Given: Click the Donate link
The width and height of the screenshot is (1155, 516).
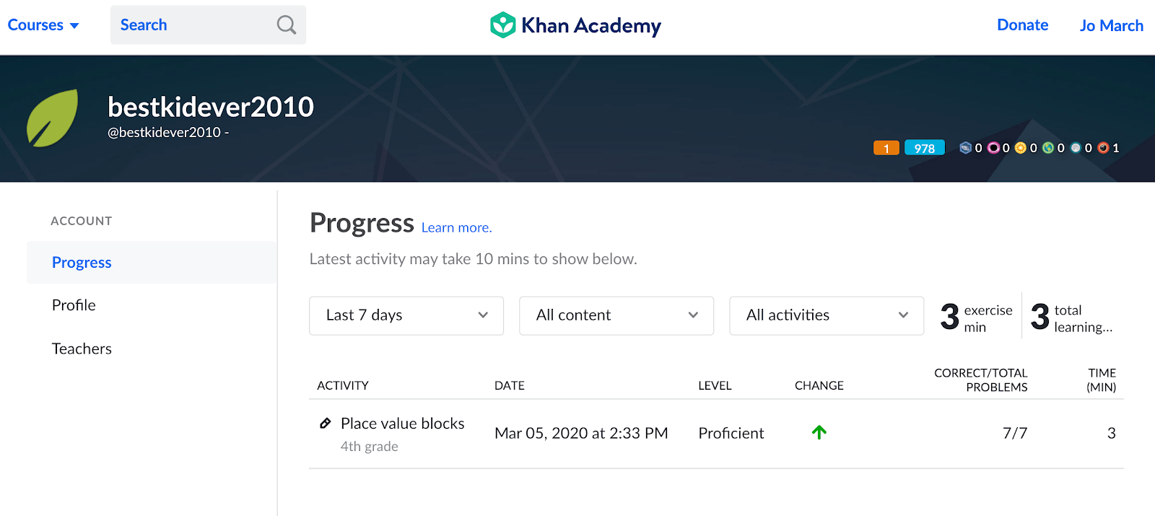Looking at the screenshot, I should click(x=1022, y=25).
